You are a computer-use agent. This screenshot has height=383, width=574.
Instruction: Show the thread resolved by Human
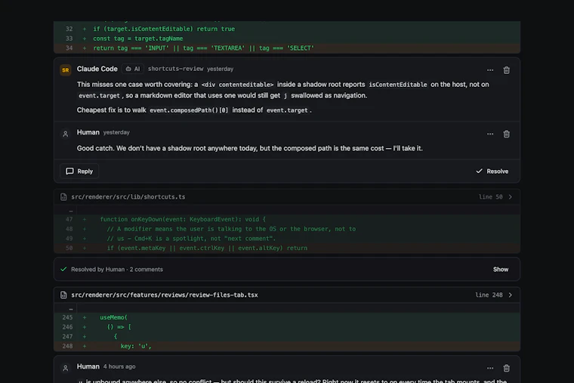tap(501, 269)
